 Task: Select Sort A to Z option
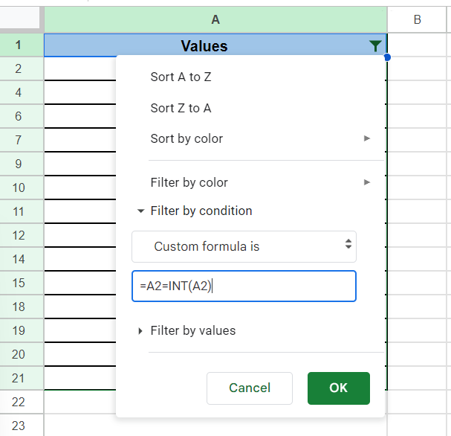coord(181,77)
